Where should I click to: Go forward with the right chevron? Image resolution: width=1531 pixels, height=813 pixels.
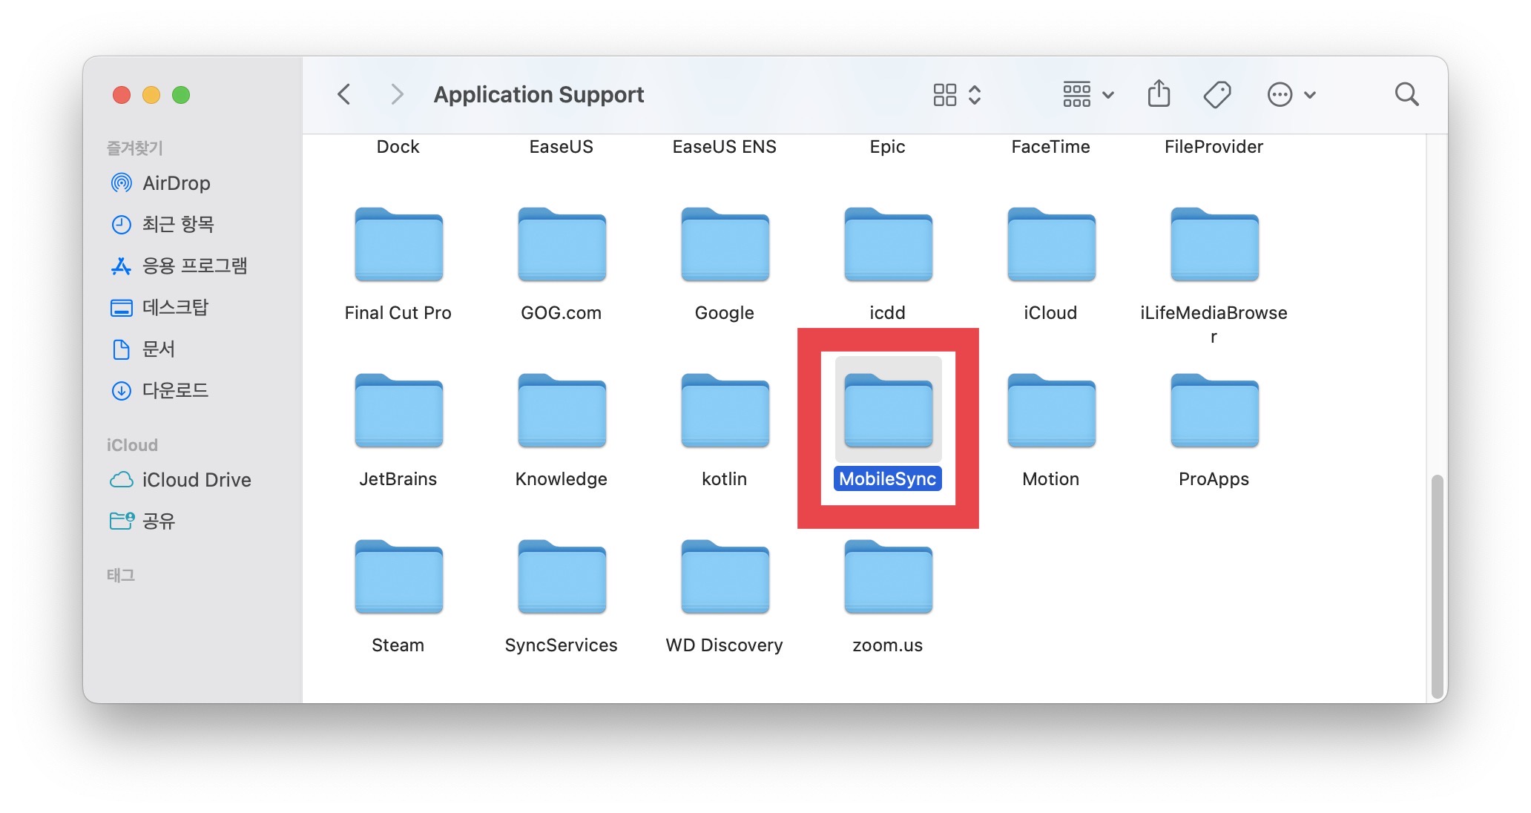pos(397,94)
